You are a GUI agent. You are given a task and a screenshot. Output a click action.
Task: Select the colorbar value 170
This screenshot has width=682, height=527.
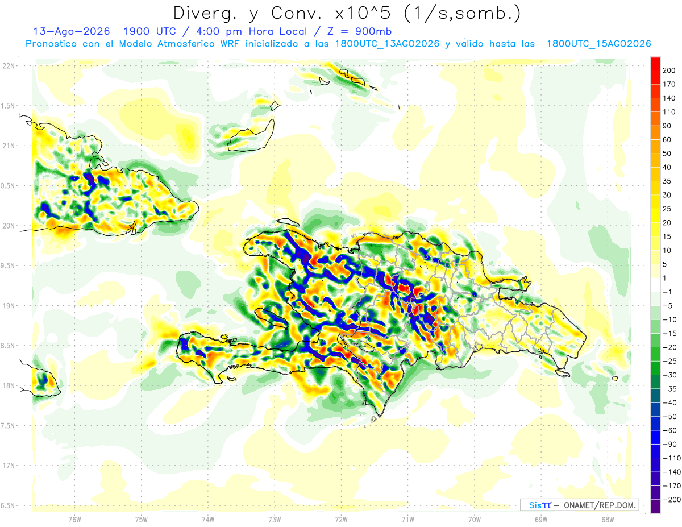[669, 85]
